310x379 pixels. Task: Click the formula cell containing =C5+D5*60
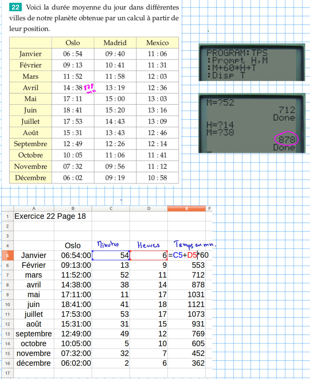point(188,255)
